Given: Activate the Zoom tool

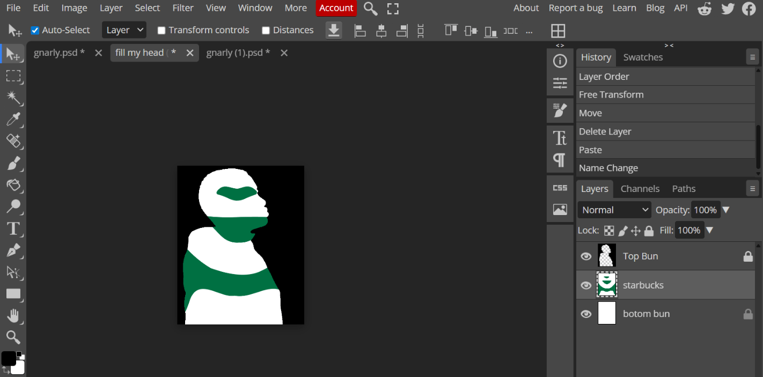Looking at the screenshot, I should tap(13, 337).
